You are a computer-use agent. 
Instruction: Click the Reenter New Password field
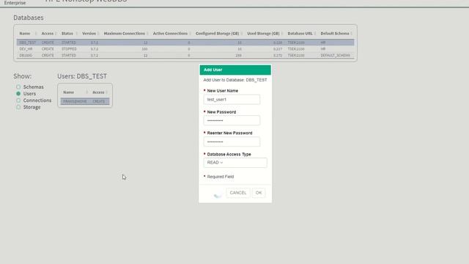[232, 142]
